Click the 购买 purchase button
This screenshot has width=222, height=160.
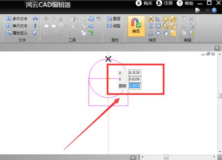point(144,3)
